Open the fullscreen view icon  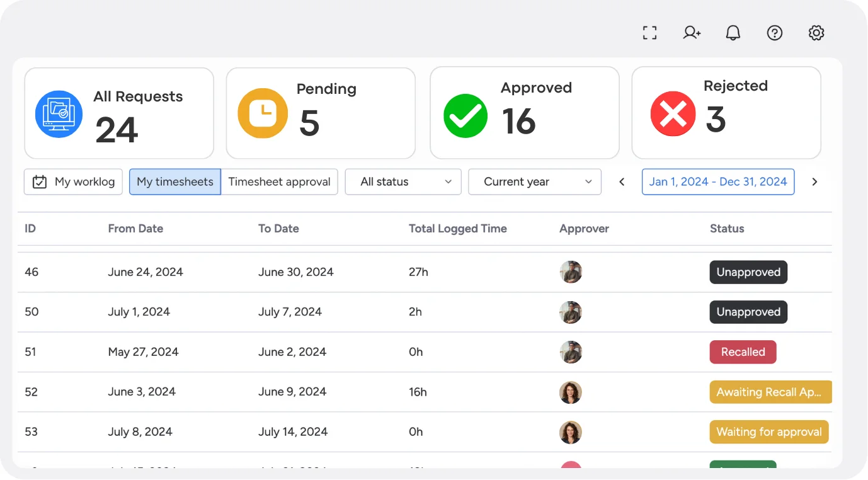pyautogui.click(x=649, y=32)
